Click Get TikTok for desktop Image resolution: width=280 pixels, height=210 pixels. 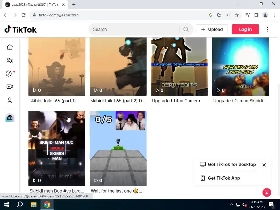[x=228, y=164]
